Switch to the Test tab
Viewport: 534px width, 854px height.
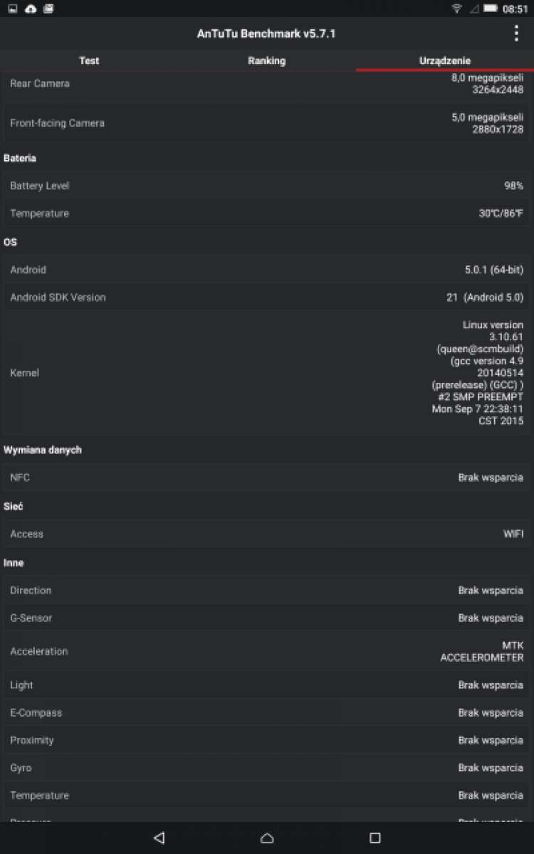pyautogui.click(x=89, y=60)
